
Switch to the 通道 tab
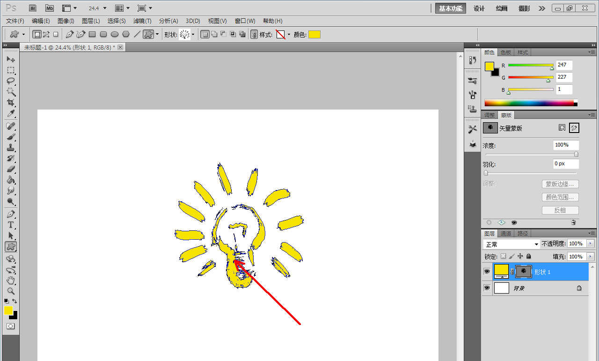(x=506, y=234)
